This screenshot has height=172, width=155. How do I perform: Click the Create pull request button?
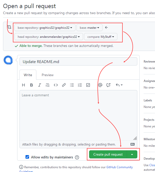click(108, 154)
